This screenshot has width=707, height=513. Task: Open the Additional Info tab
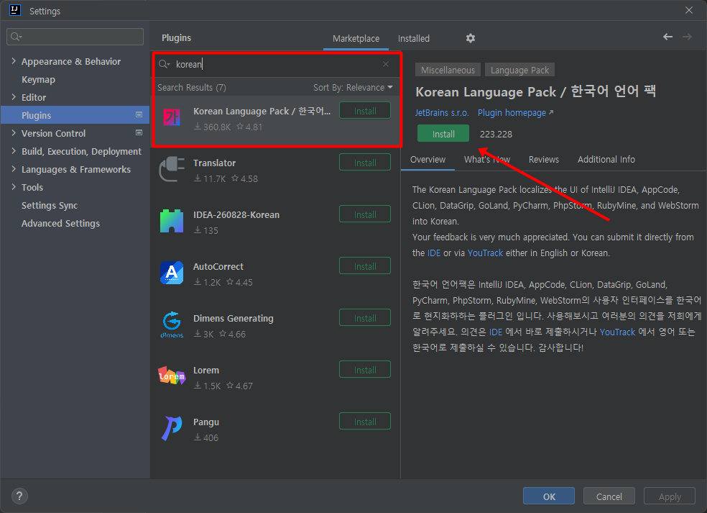pyautogui.click(x=606, y=160)
